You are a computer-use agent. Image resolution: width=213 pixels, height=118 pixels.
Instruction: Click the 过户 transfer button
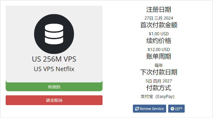click(176, 109)
